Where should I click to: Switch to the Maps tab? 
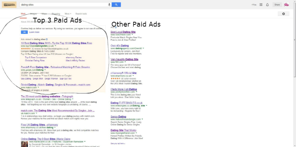[x=44, y=14]
